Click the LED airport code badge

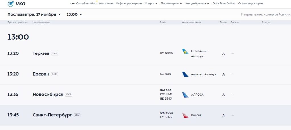77,115
